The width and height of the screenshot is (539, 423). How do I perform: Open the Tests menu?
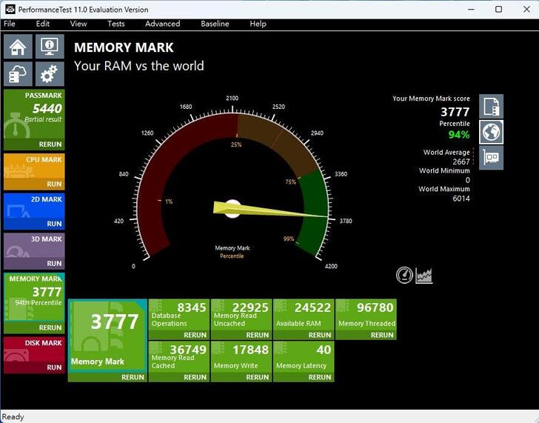tap(115, 24)
